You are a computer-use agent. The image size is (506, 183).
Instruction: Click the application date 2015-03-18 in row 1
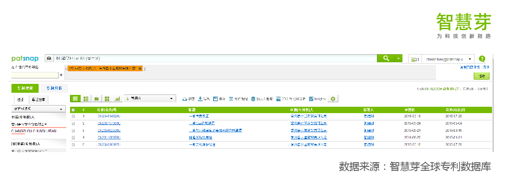click(x=413, y=116)
